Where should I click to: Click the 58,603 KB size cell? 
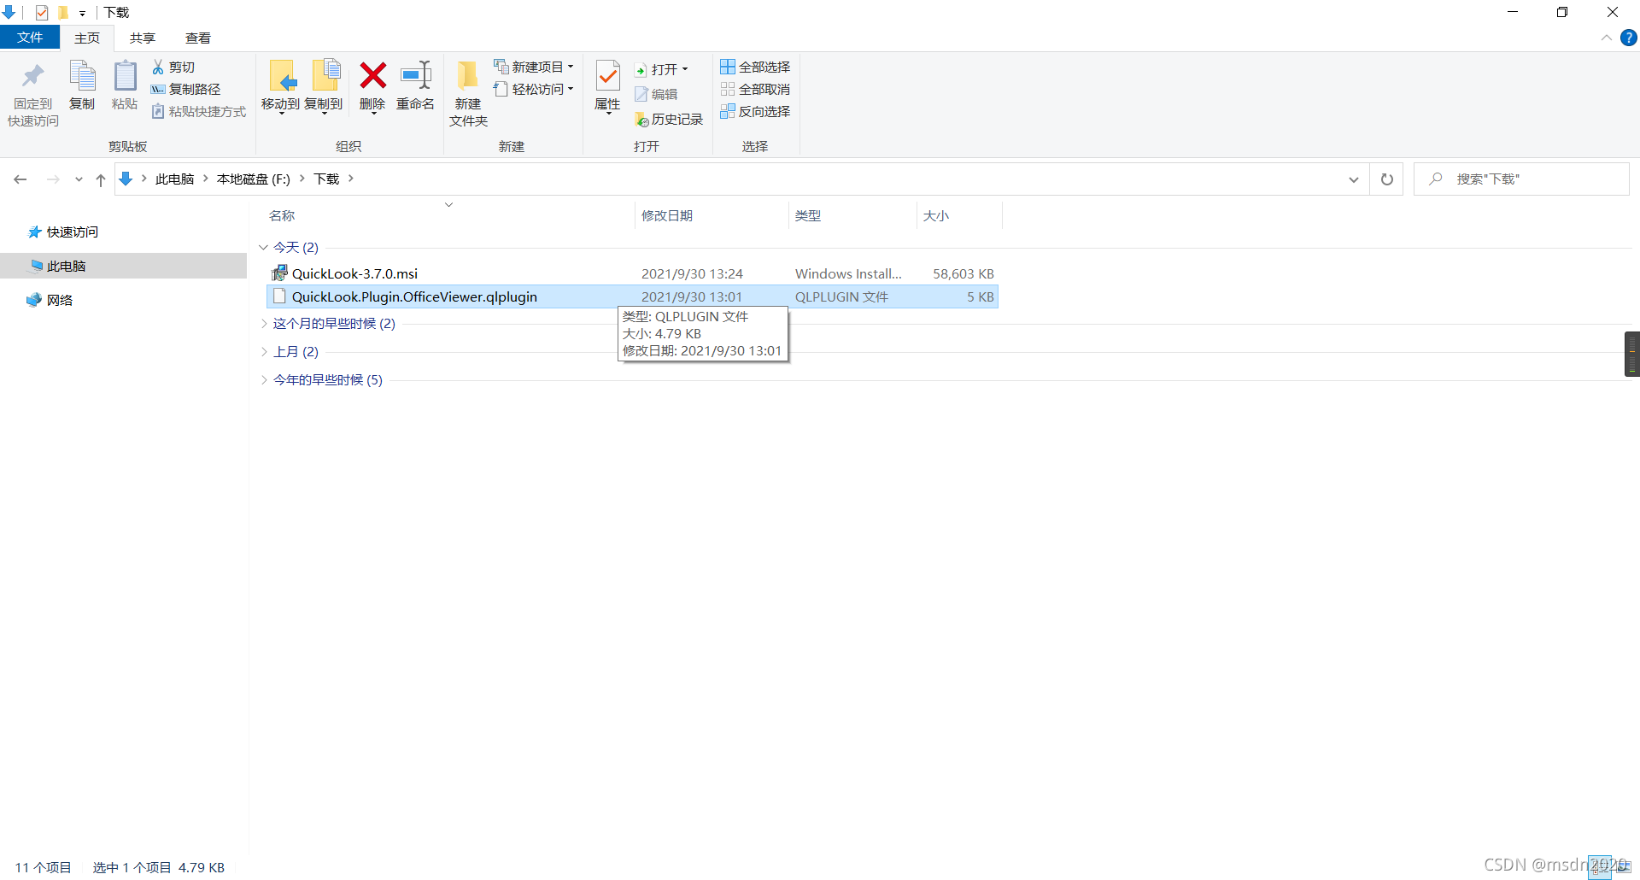pyautogui.click(x=963, y=273)
